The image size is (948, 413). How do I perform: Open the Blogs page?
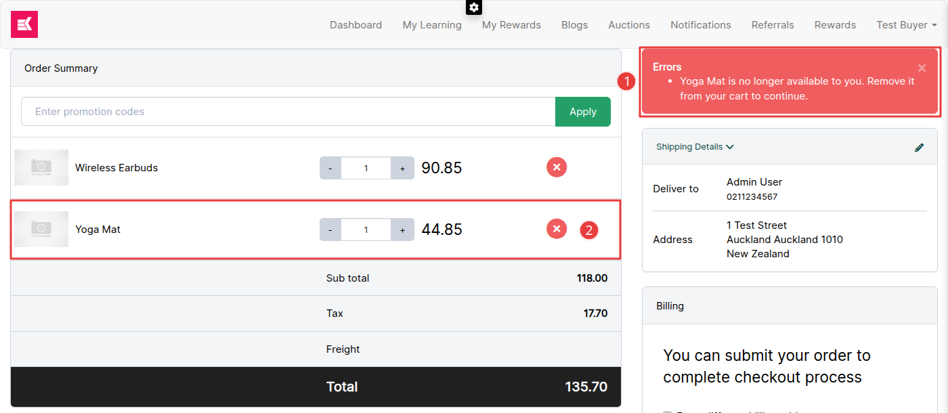tap(574, 25)
